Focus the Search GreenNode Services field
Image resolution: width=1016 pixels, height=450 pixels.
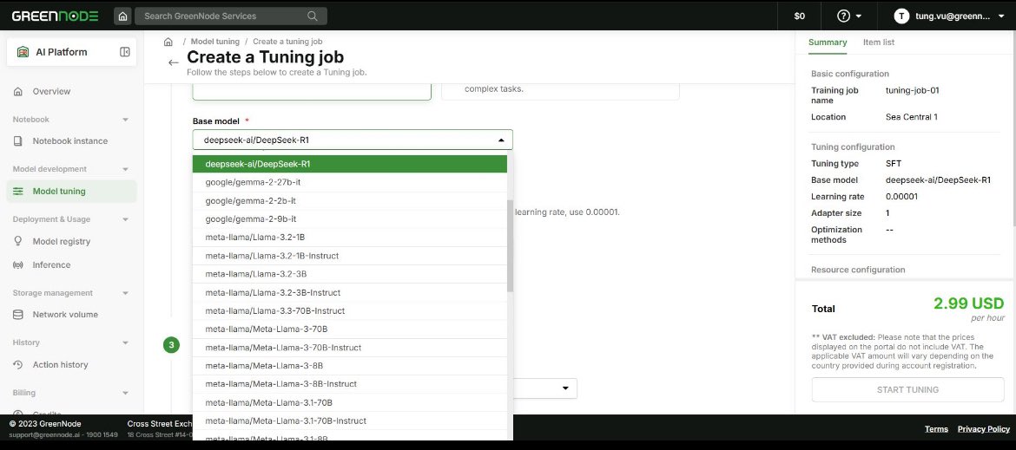[231, 16]
